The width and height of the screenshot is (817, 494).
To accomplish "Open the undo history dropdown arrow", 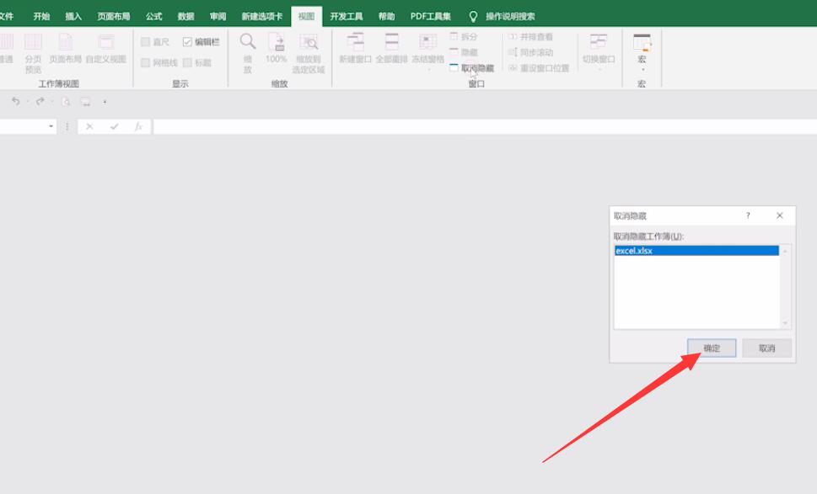I will click(27, 101).
